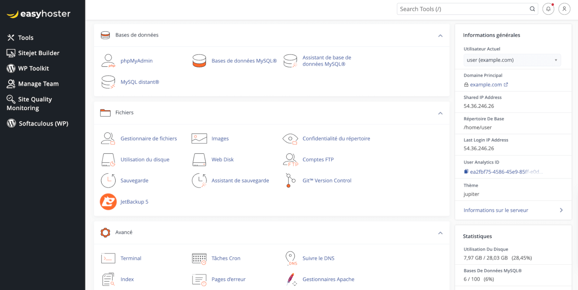The width and height of the screenshot is (578, 290).
Task: Open the Pages d'erreur icon
Action: (x=199, y=280)
